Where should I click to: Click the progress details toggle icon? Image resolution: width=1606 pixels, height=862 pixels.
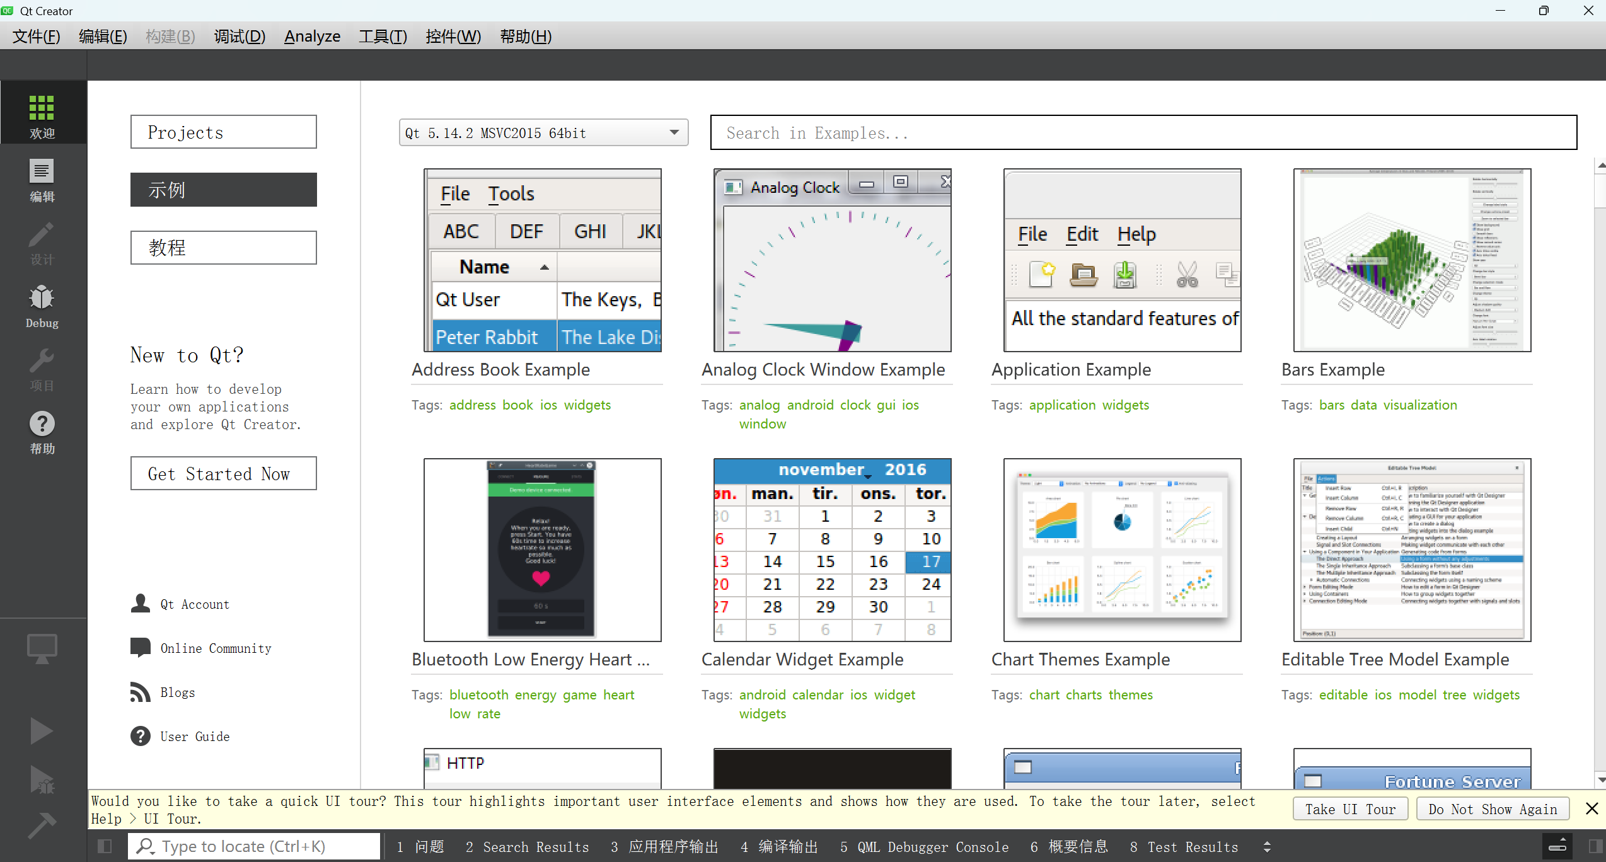(x=1557, y=846)
